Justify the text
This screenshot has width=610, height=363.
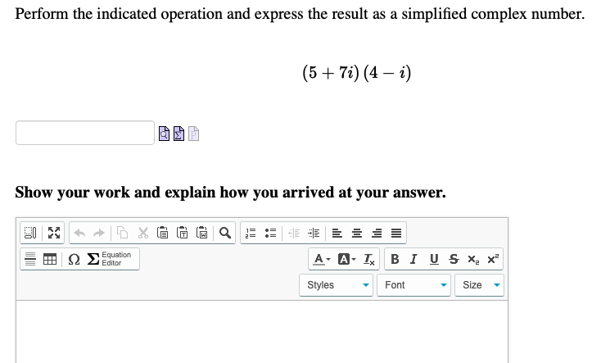396,233
